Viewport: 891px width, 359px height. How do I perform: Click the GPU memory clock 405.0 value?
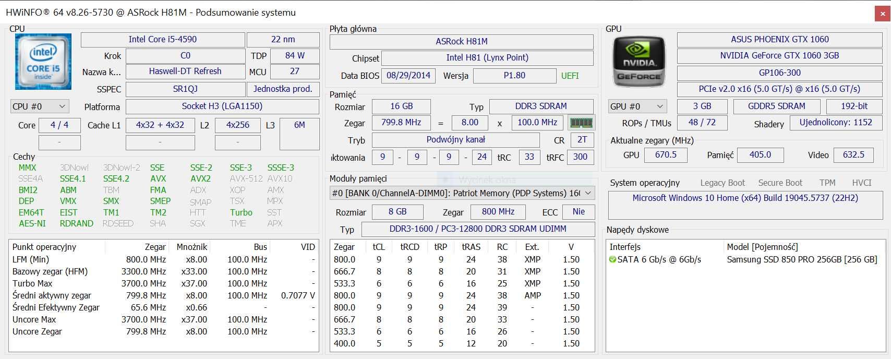(760, 155)
